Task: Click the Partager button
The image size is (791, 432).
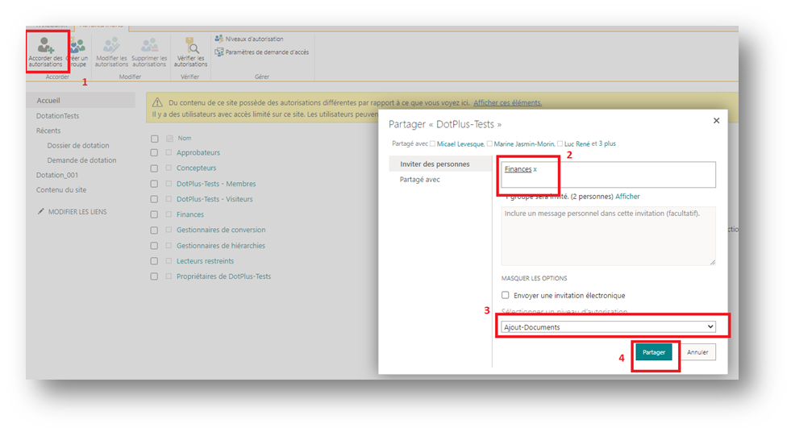Action: [x=654, y=352]
